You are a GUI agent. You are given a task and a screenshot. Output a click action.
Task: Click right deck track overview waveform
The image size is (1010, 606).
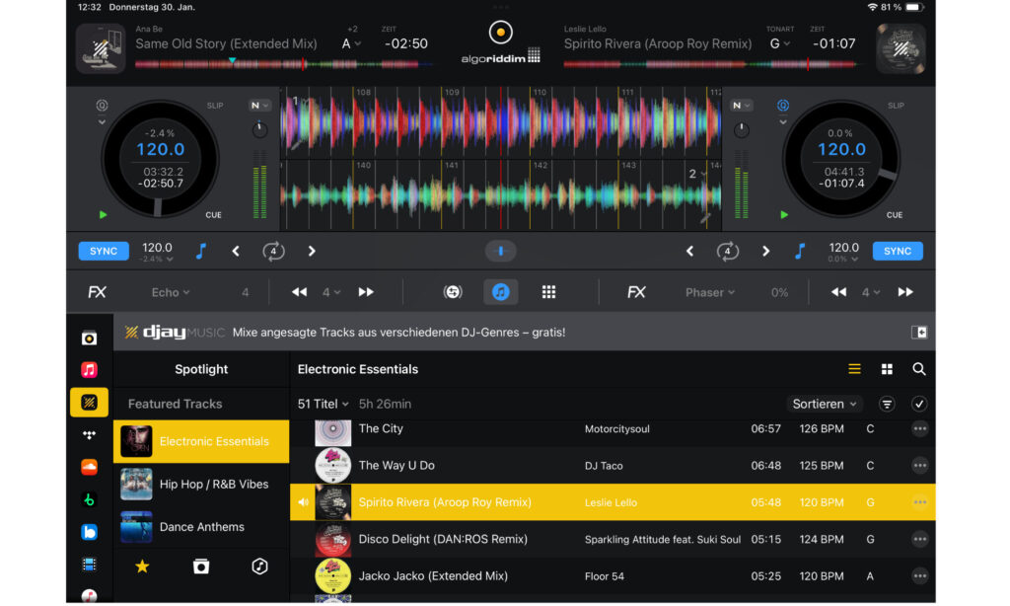coord(712,64)
